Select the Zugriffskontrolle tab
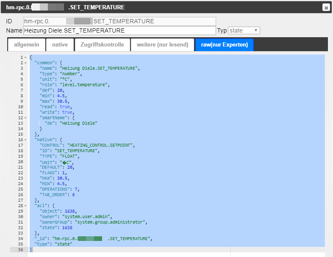The width and height of the screenshot is (333, 257). pyautogui.click(x=102, y=44)
